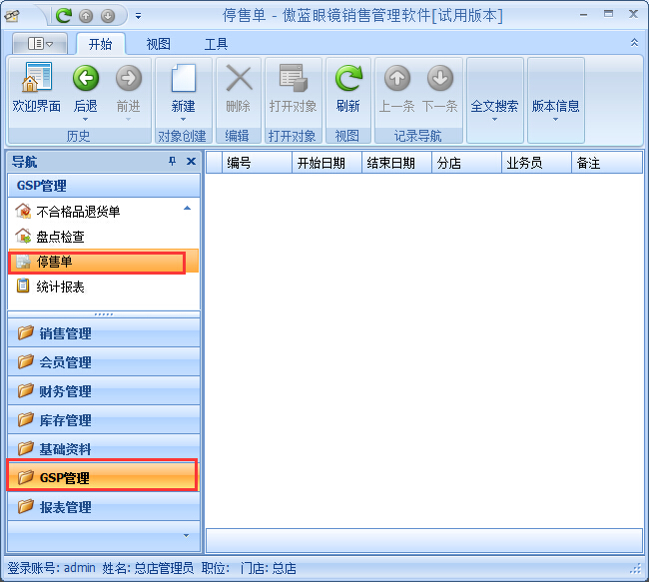The image size is (649, 582).
Task: Click the 删除 delete X icon
Action: pyautogui.click(x=239, y=78)
